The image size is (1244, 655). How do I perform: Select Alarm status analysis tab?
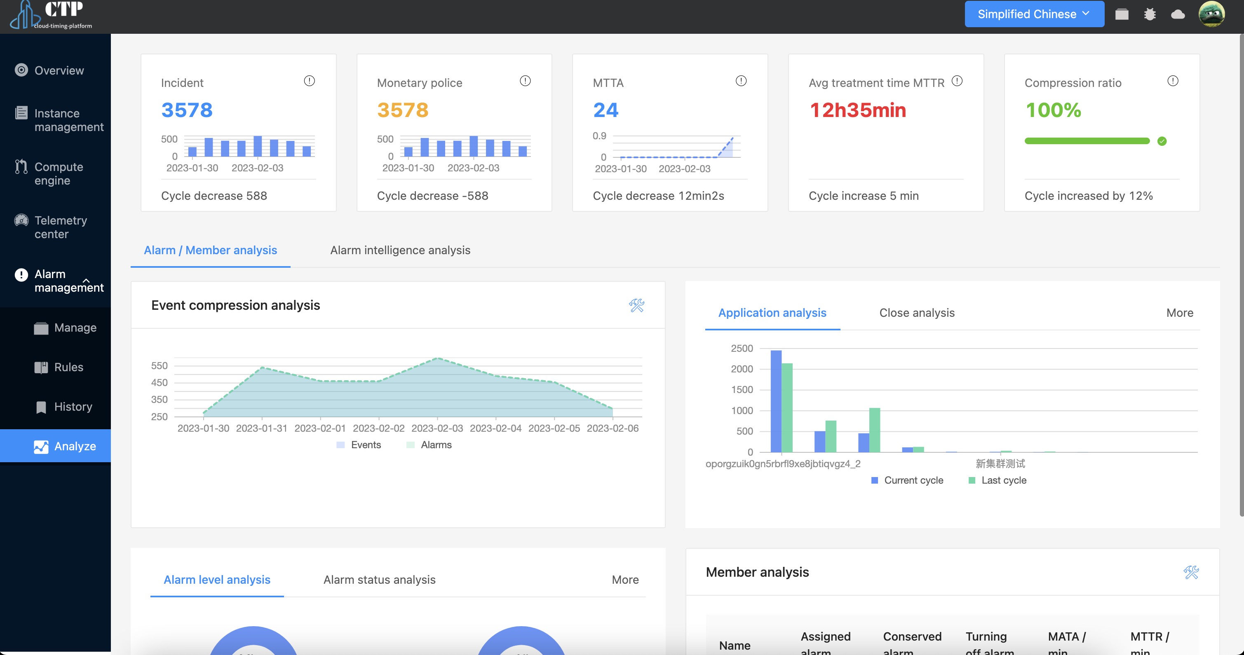click(379, 580)
